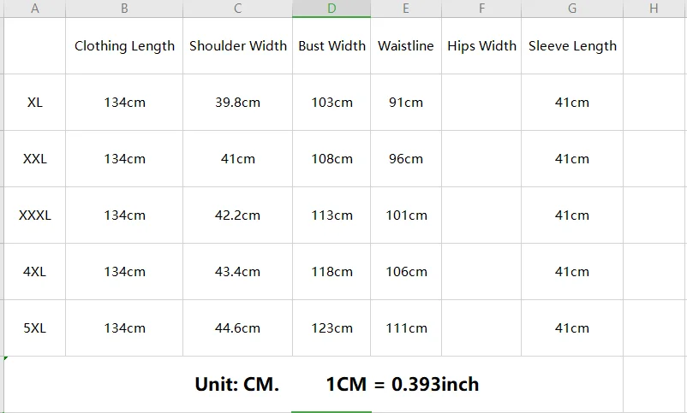Select the XXXL size label cell
Viewport: 687px width, 413px height.
tap(34, 215)
